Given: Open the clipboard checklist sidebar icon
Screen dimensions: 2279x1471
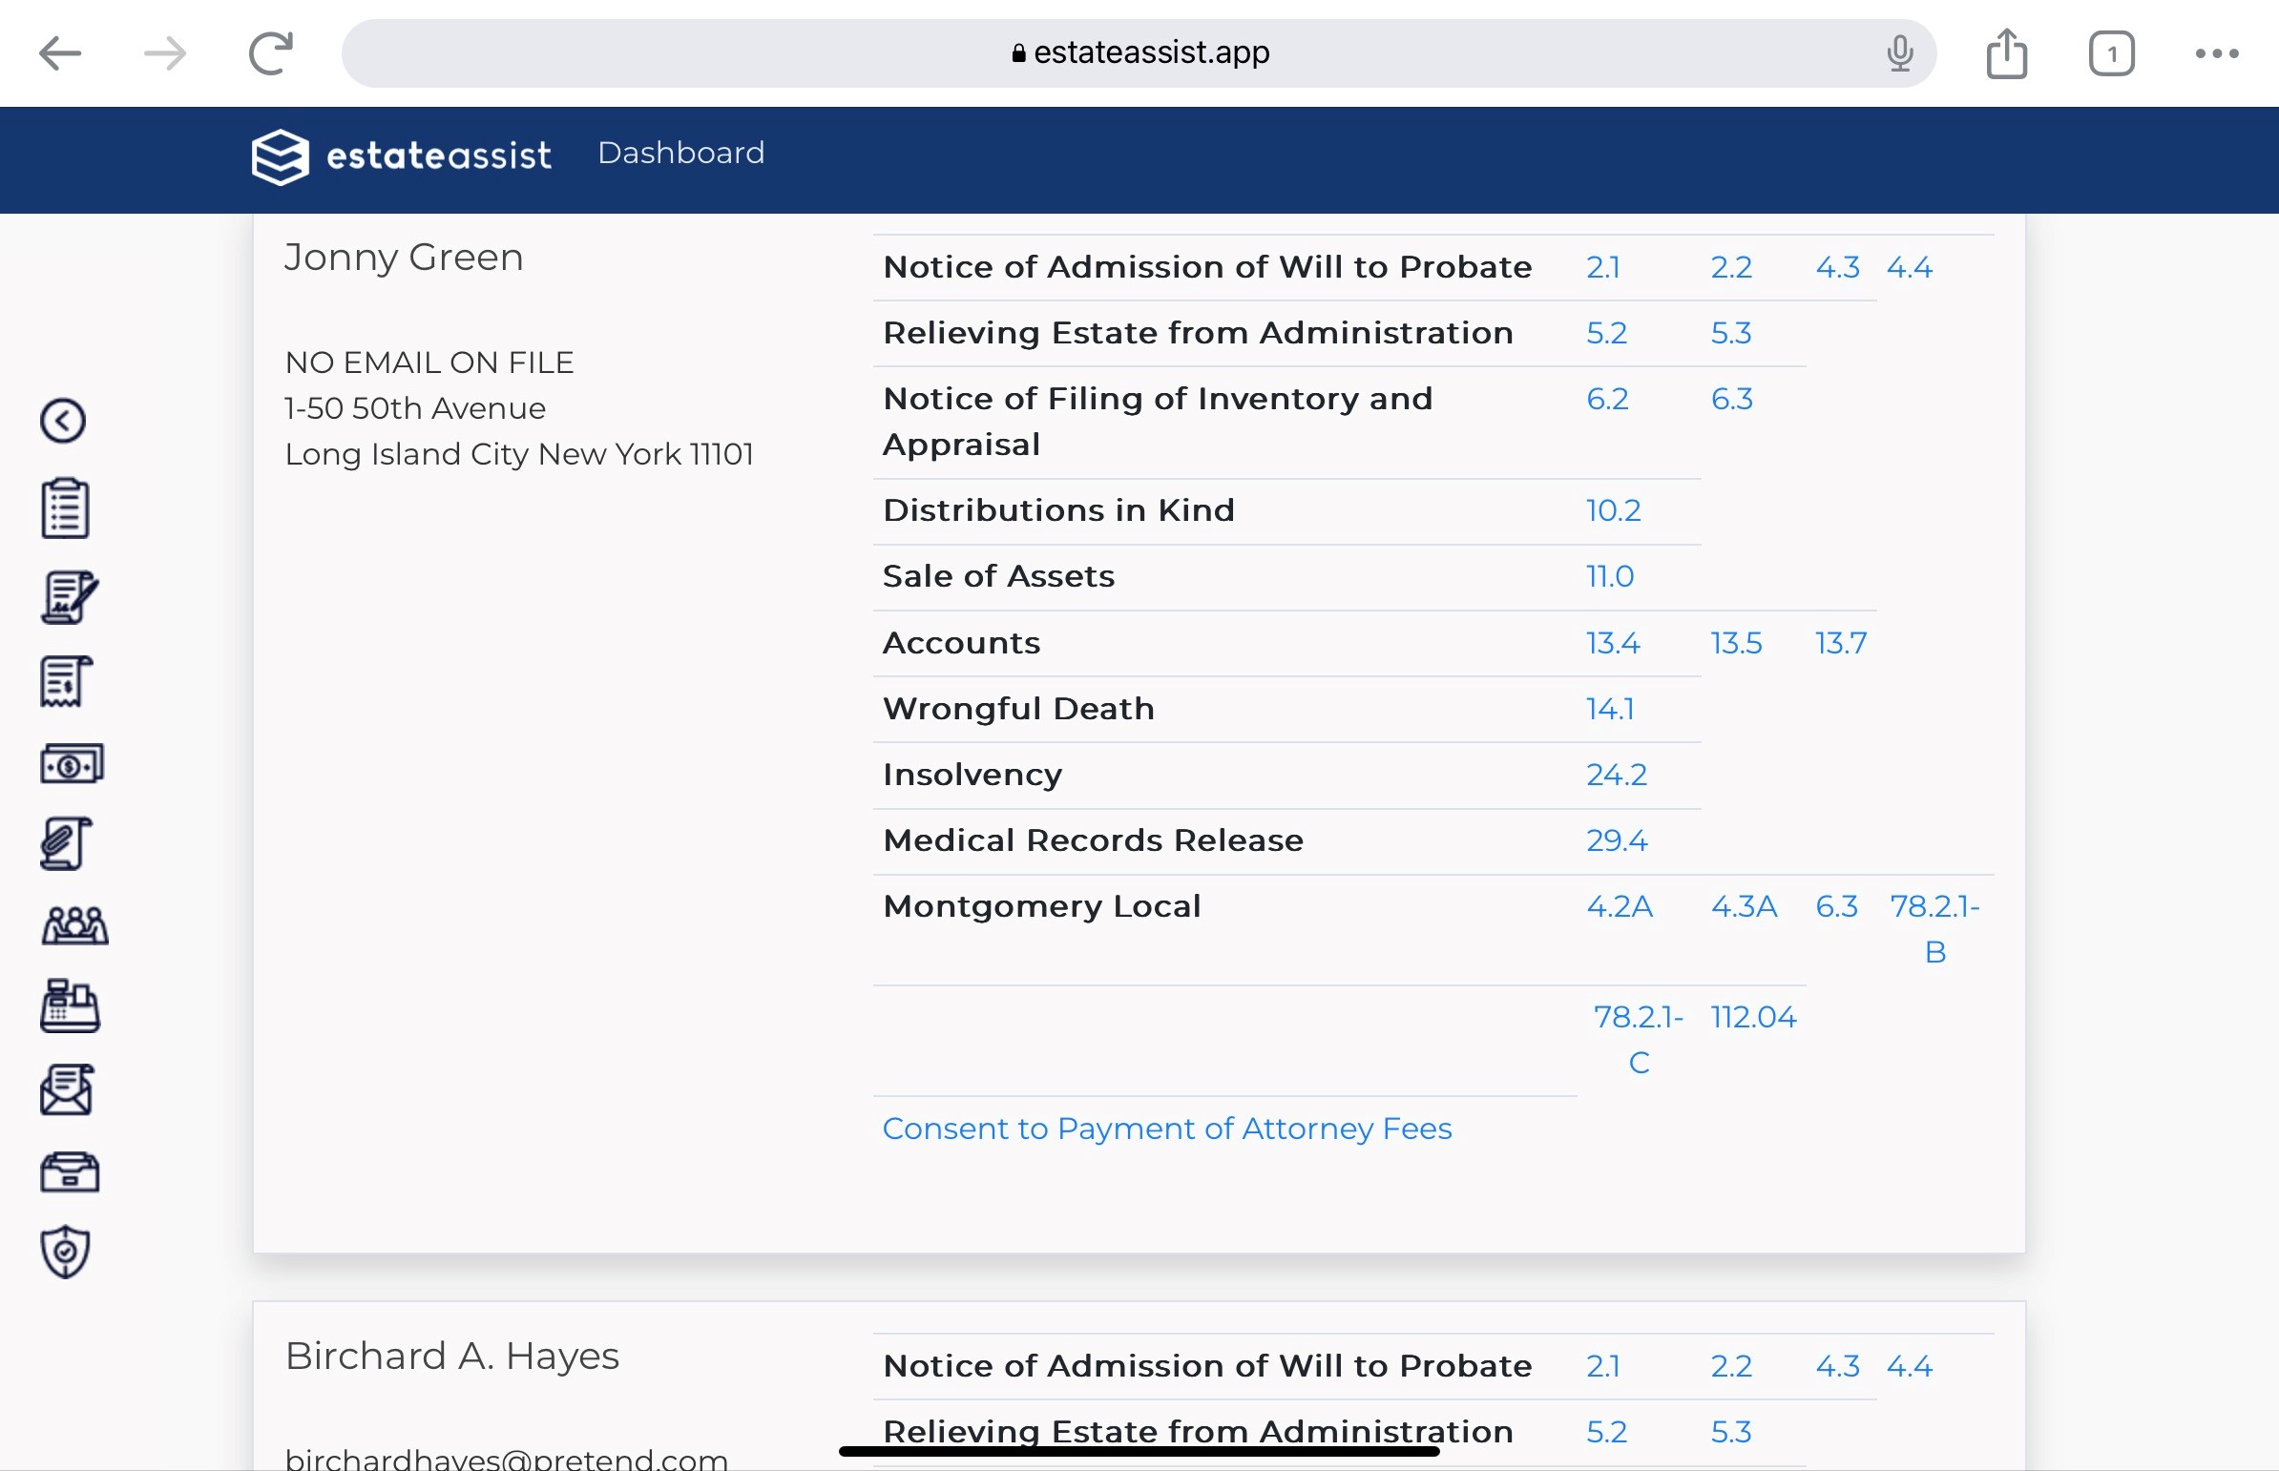Looking at the screenshot, I should pos(65,508).
